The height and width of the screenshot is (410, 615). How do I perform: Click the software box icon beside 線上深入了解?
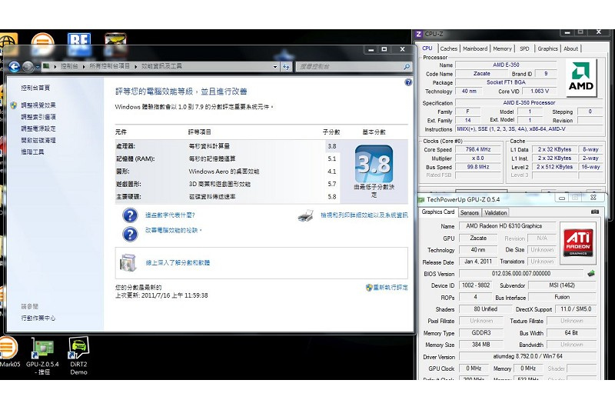click(128, 263)
